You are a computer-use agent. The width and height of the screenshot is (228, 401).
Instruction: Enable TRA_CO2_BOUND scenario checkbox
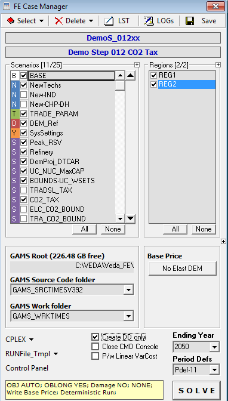click(x=23, y=219)
